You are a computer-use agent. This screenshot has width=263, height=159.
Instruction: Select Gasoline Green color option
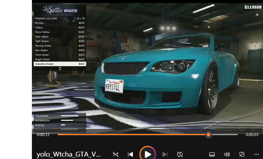coord(60,64)
